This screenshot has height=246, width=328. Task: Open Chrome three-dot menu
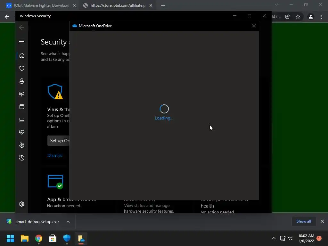coord(321,17)
